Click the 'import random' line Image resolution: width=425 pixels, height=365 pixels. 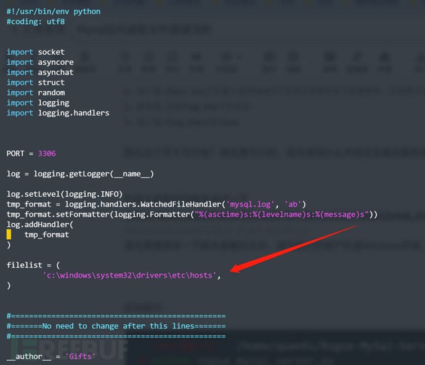coord(36,92)
